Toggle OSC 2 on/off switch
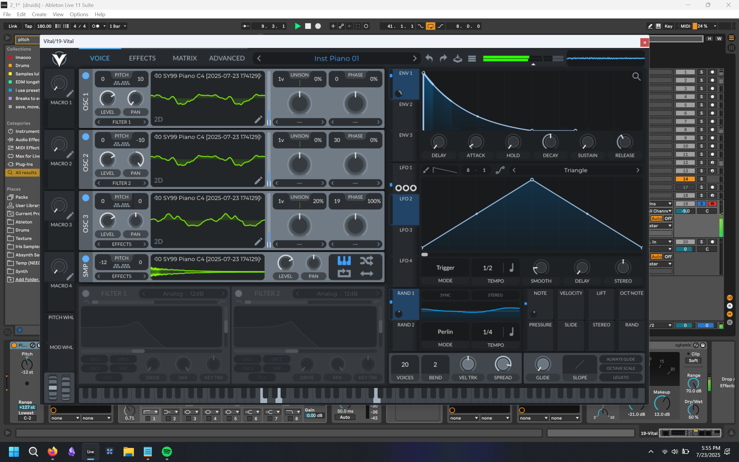 click(86, 137)
